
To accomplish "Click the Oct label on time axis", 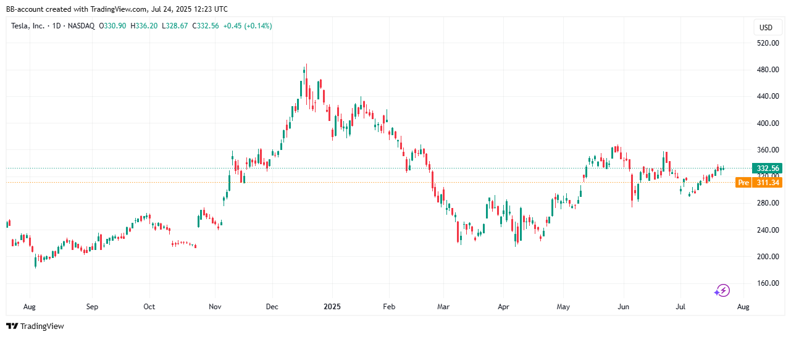I will point(149,306).
